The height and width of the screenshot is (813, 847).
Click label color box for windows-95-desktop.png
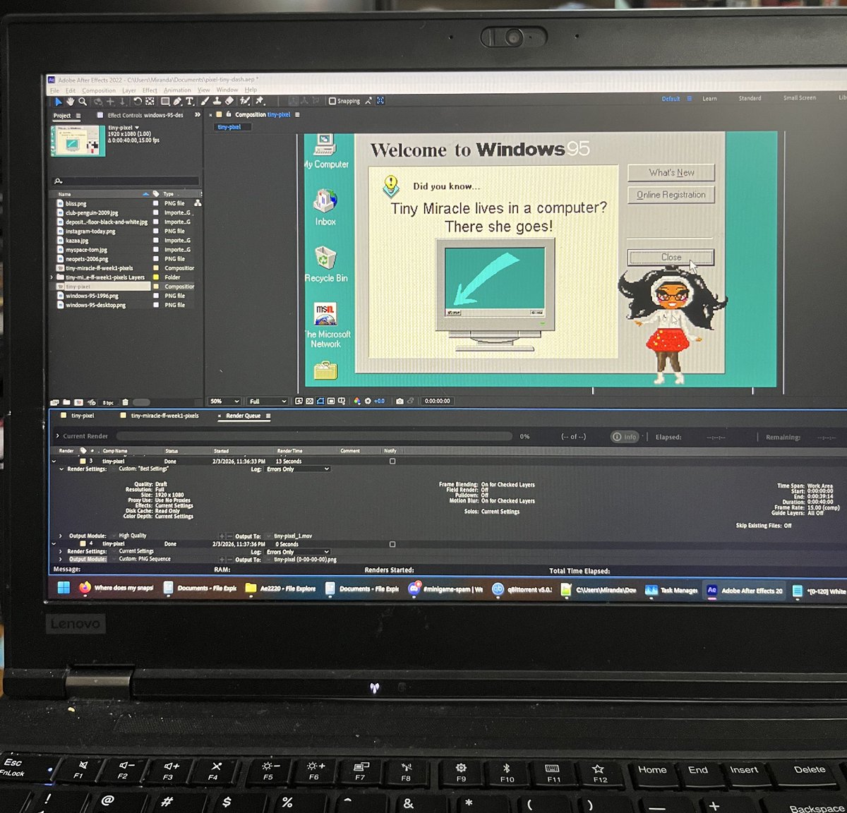tap(156, 305)
